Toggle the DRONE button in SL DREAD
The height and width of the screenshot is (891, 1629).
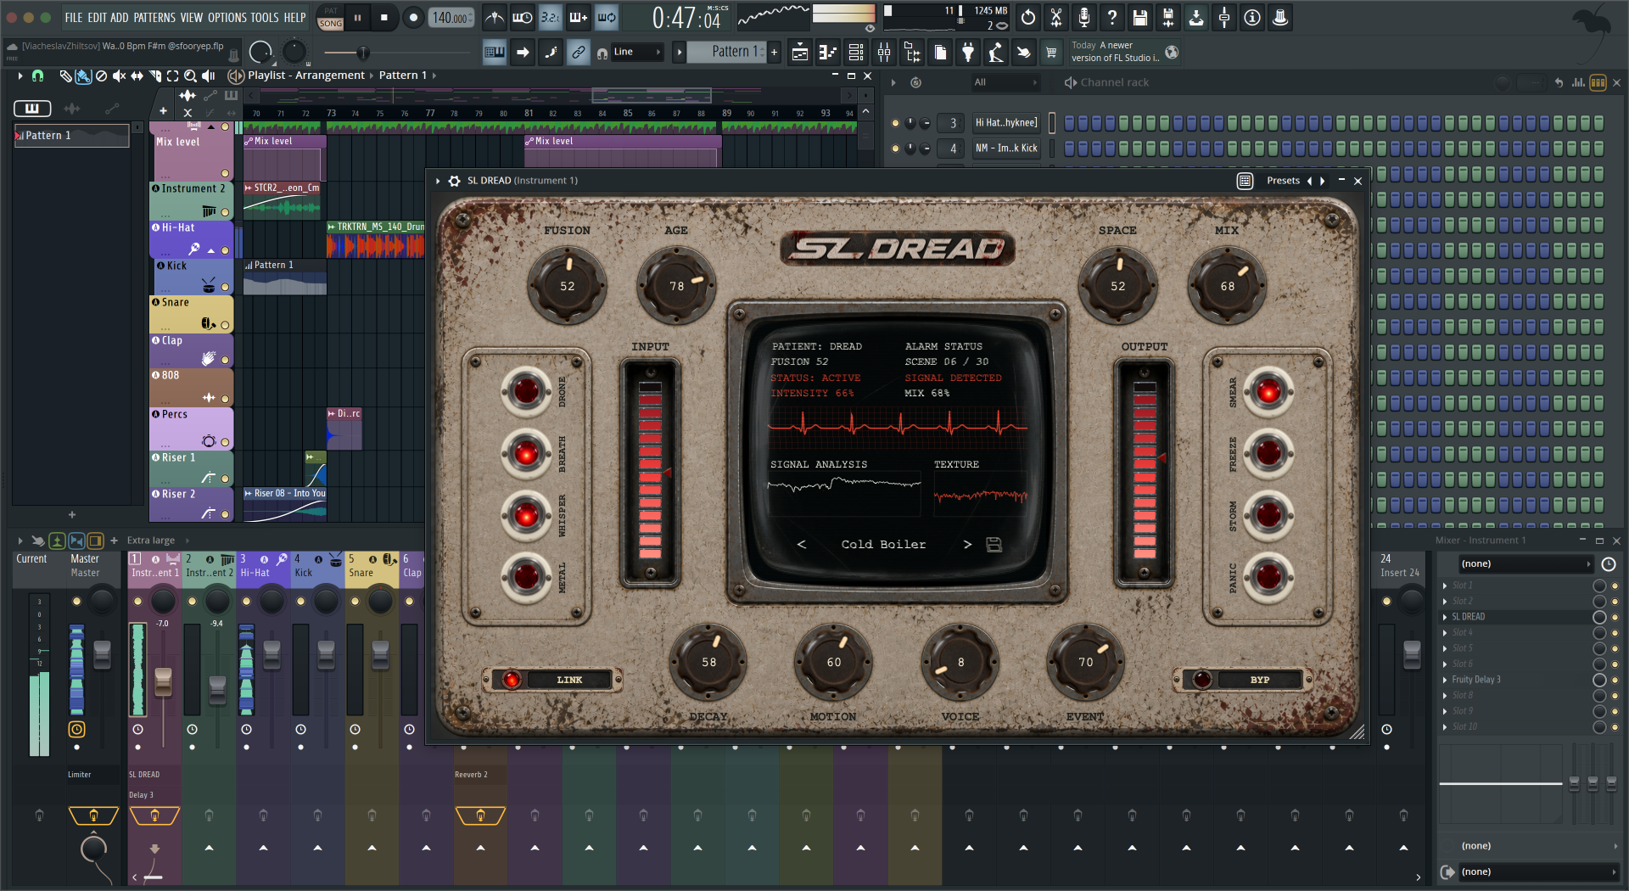(x=526, y=391)
